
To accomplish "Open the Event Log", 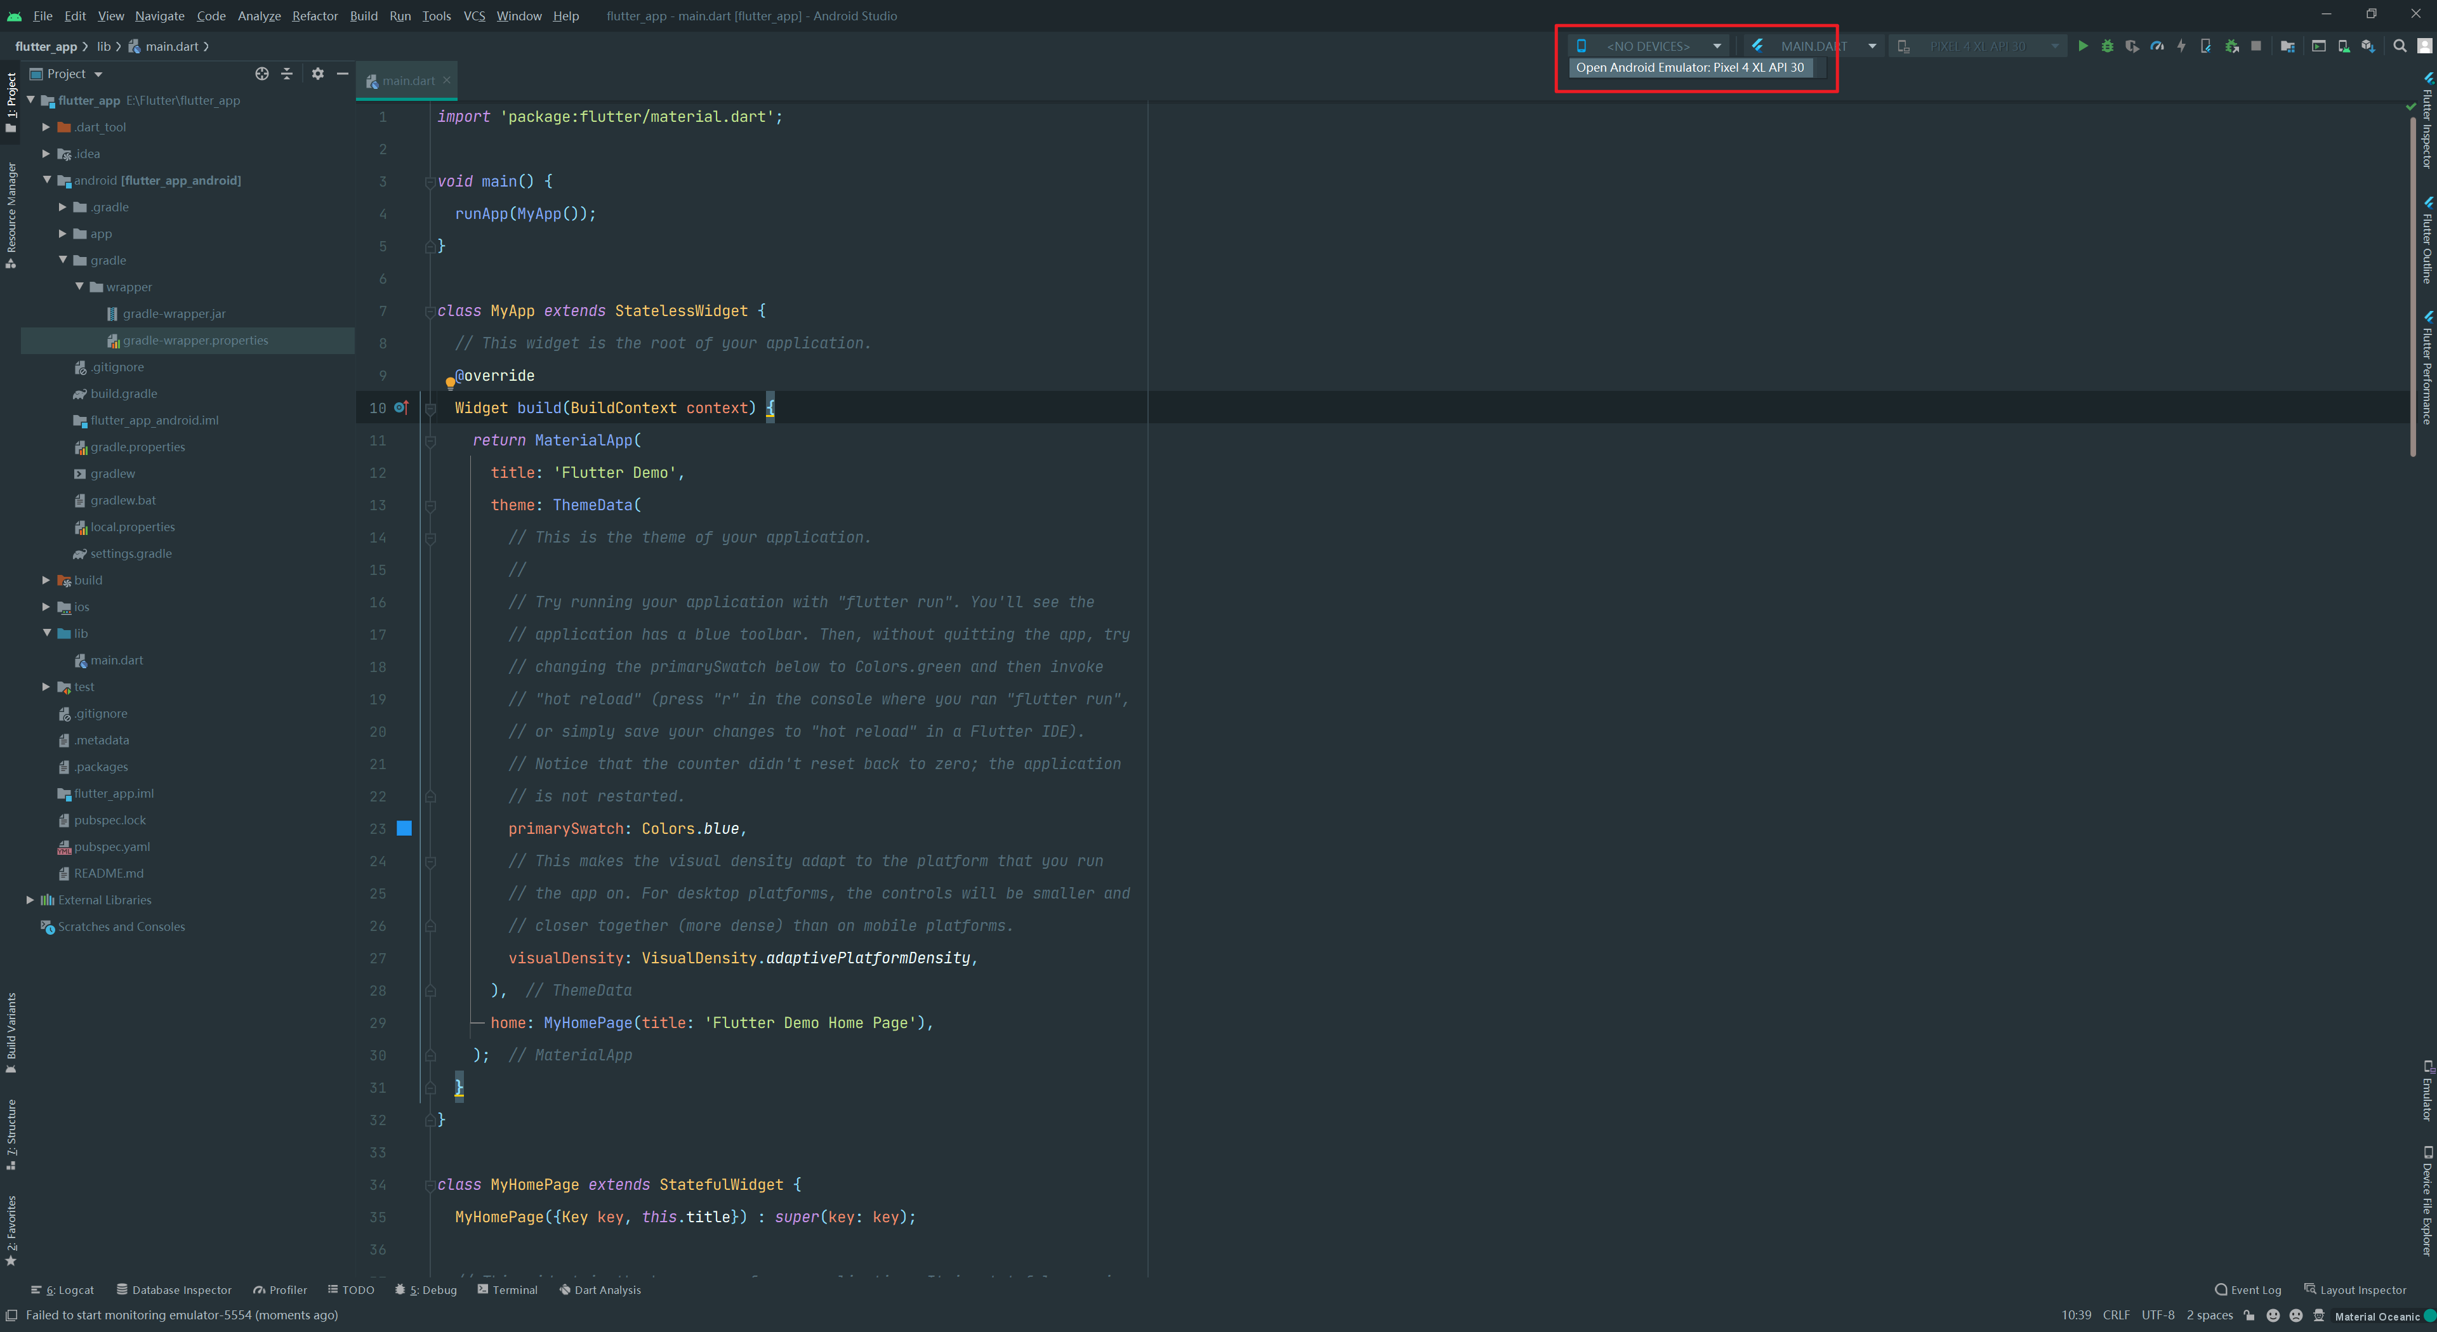I will (x=2248, y=1289).
